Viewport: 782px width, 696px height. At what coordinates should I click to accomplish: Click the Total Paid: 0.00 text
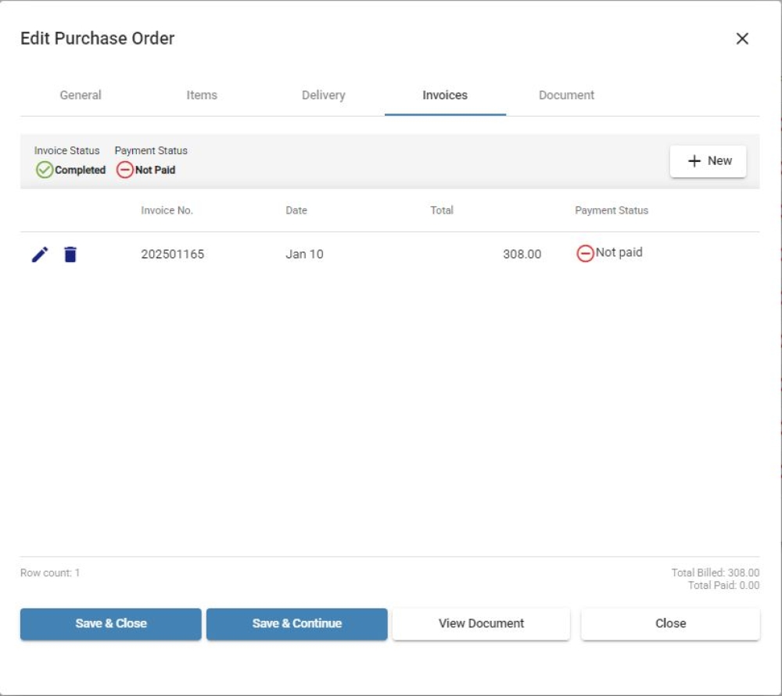tap(723, 585)
